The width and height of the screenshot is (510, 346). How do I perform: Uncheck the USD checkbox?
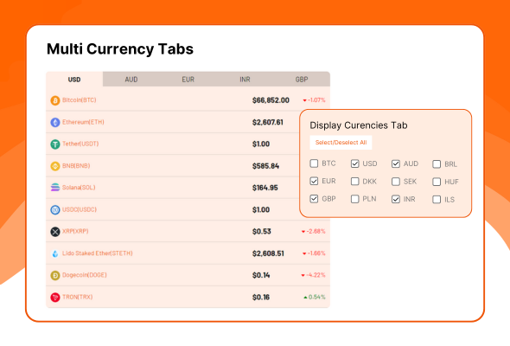point(355,163)
